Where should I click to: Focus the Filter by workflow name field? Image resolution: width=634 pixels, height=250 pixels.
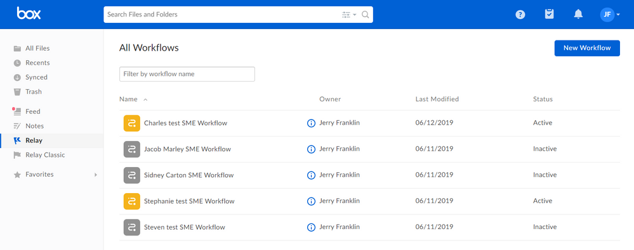[x=187, y=74]
